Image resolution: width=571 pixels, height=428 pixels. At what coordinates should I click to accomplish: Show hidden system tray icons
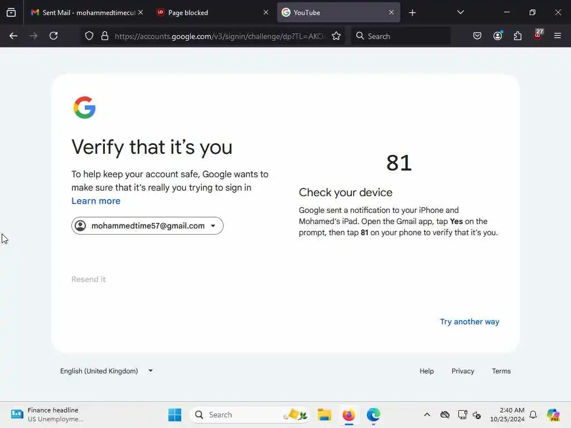pos(427,415)
